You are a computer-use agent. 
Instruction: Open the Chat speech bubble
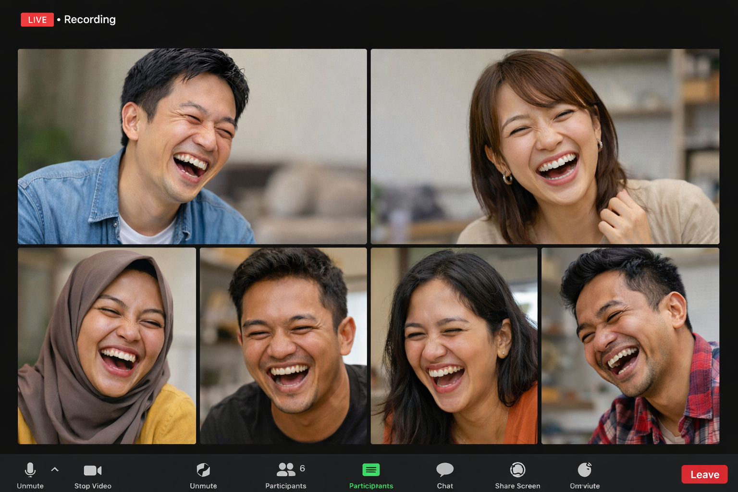445,469
